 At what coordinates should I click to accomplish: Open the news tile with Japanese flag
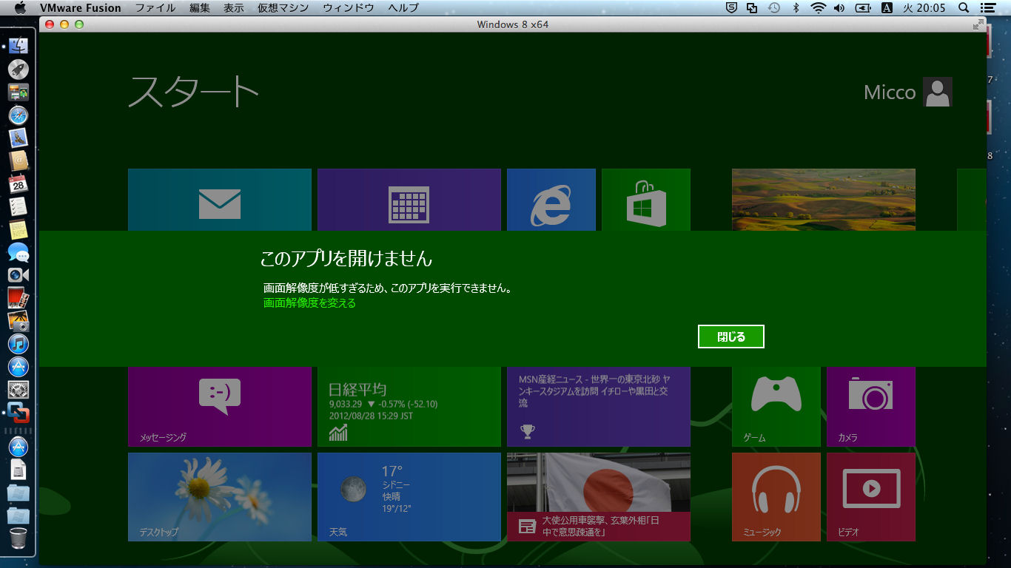point(599,497)
